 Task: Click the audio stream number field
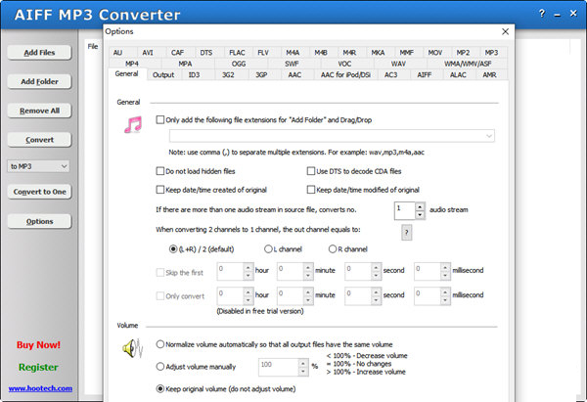point(405,210)
